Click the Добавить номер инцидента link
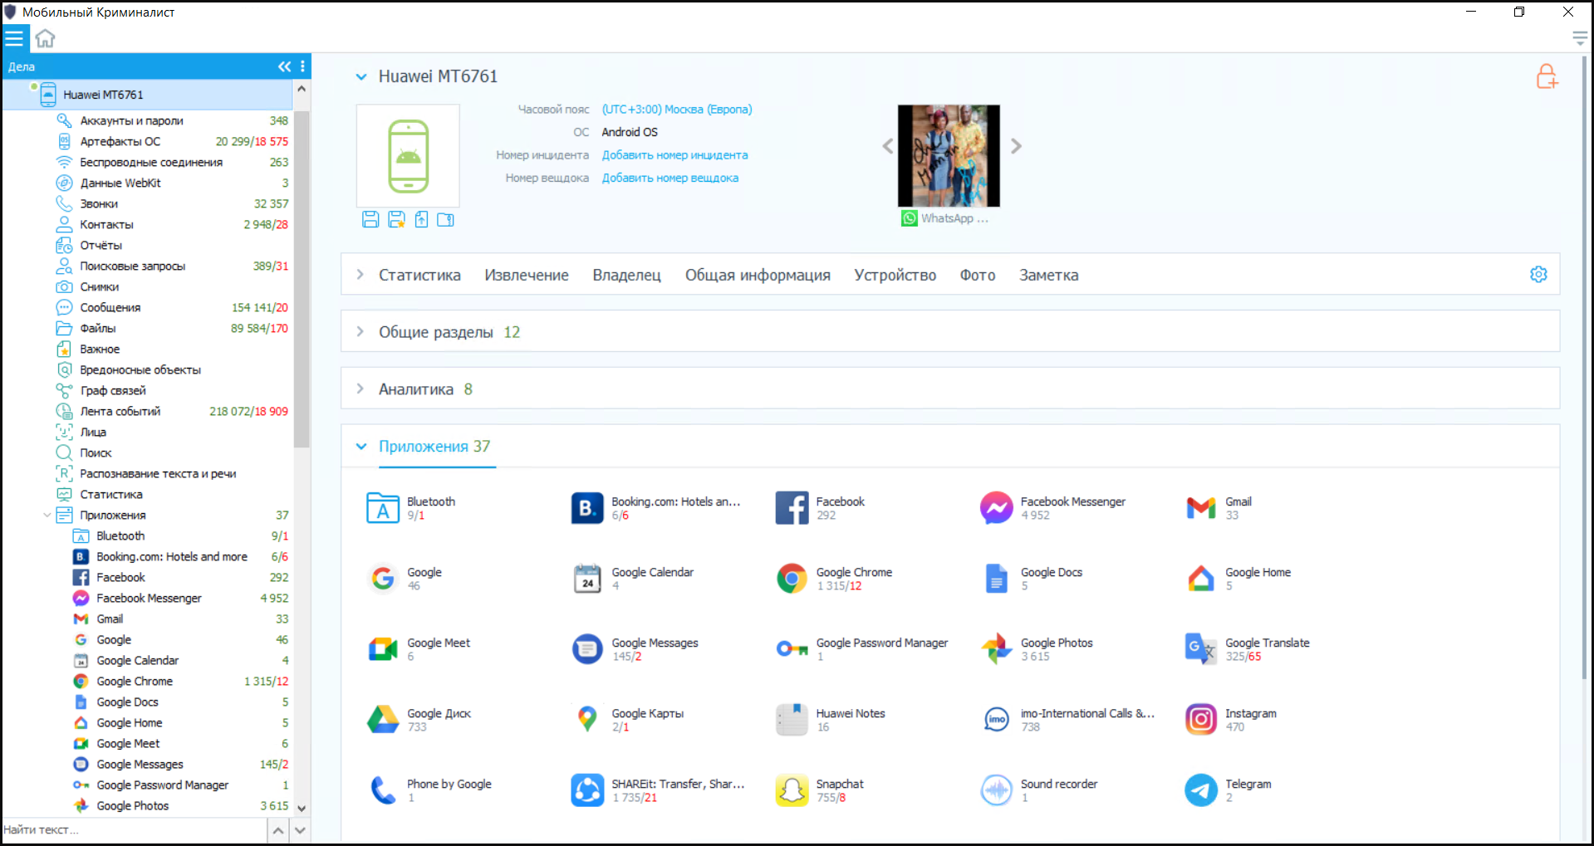This screenshot has width=1594, height=846. click(x=674, y=155)
